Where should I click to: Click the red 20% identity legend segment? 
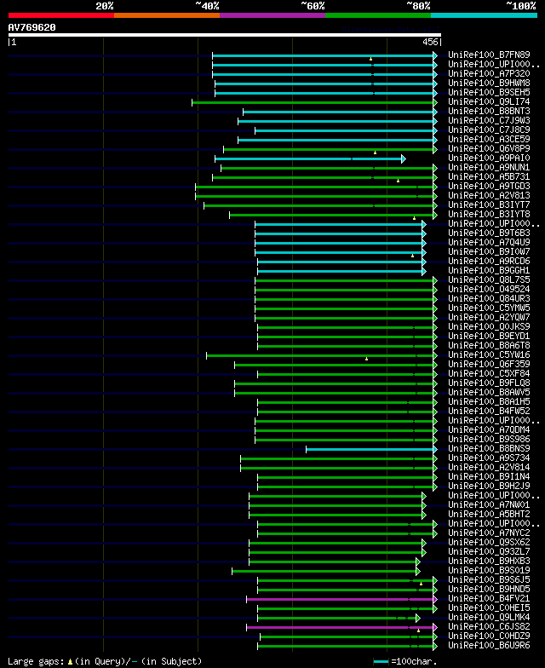click(61, 15)
